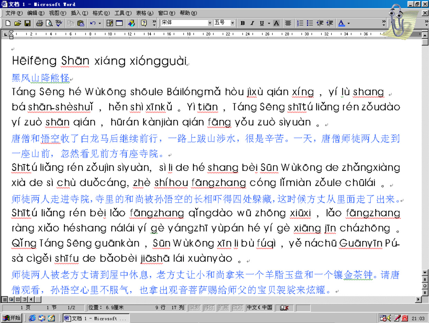
Task: Toggle character shading A button
Action: click(276, 23)
